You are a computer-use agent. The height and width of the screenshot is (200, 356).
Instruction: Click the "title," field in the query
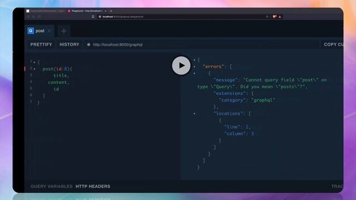pos(61,76)
